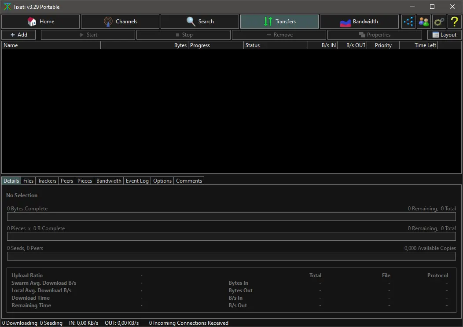Open the Search view
Viewport: 463px width, 327px height.
tap(200, 22)
